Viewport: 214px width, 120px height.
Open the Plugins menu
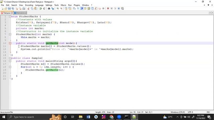(x=77, y=5)
